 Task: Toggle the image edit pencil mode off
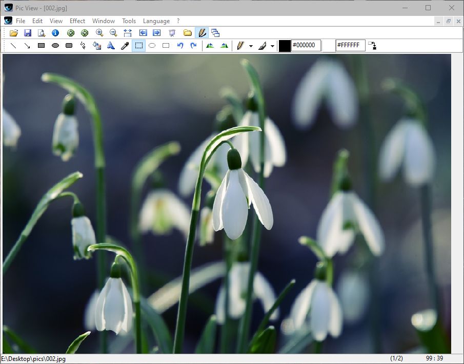201,33
